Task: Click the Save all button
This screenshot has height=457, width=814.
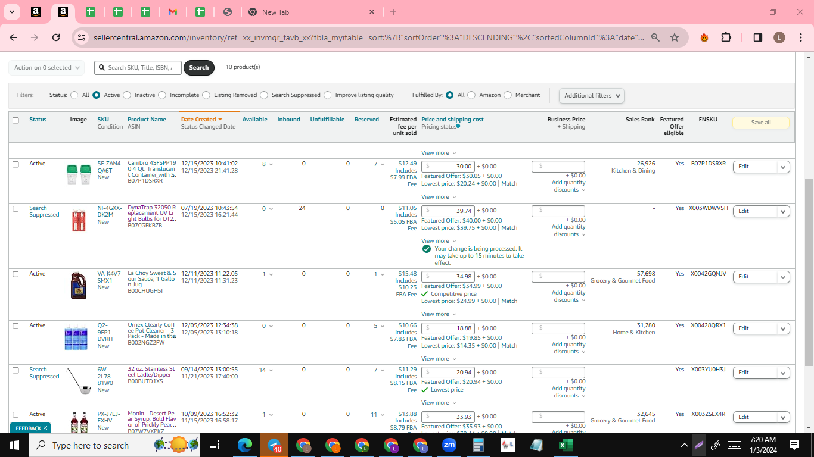Action: [761, 123]
